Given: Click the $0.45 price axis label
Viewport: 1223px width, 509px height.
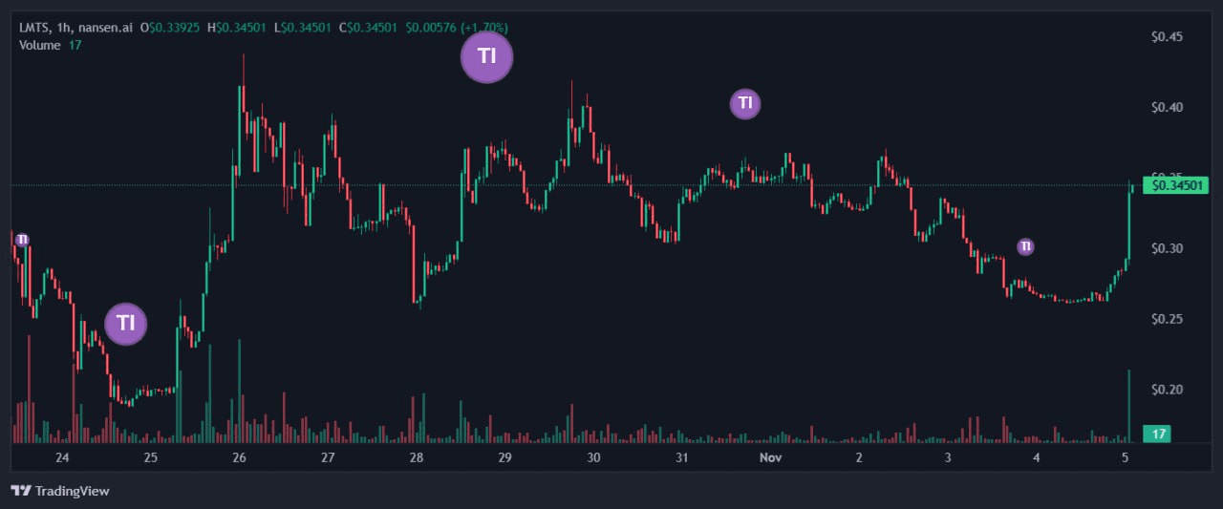Looking at the screenshot, I should pyautogui.click(x=1168, y=37).
